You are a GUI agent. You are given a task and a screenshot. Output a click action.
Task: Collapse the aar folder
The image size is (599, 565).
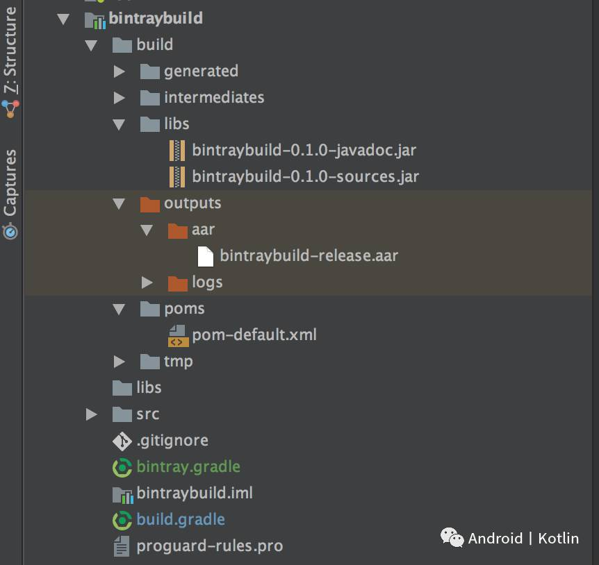(147, 230)
